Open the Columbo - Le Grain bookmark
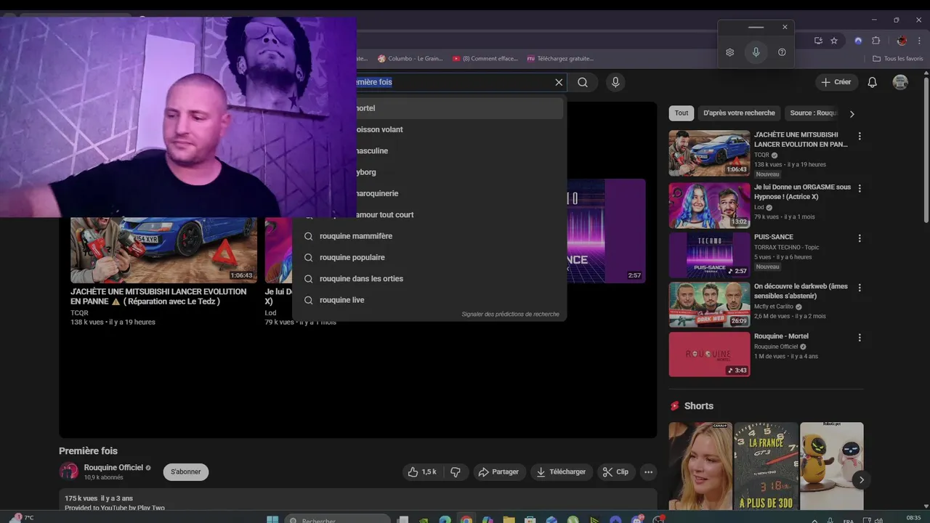The width and height of the screenshot is (930, 523). 410,59
